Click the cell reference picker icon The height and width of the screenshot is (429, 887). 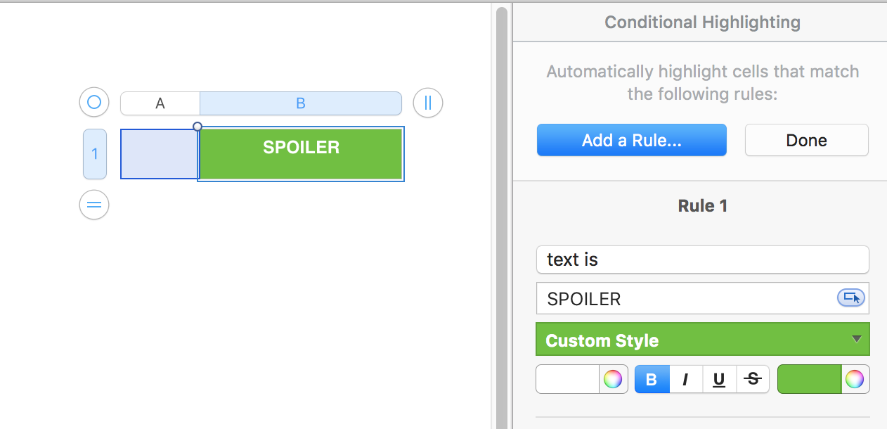(850, 298)
